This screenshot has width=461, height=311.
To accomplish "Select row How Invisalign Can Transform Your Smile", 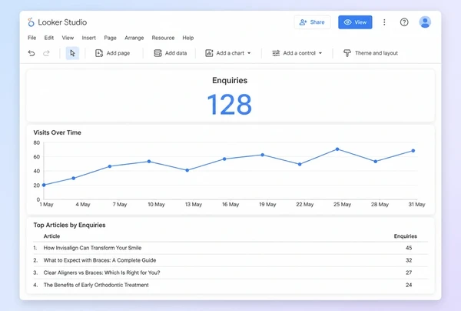I will click(x=230, y=248).
